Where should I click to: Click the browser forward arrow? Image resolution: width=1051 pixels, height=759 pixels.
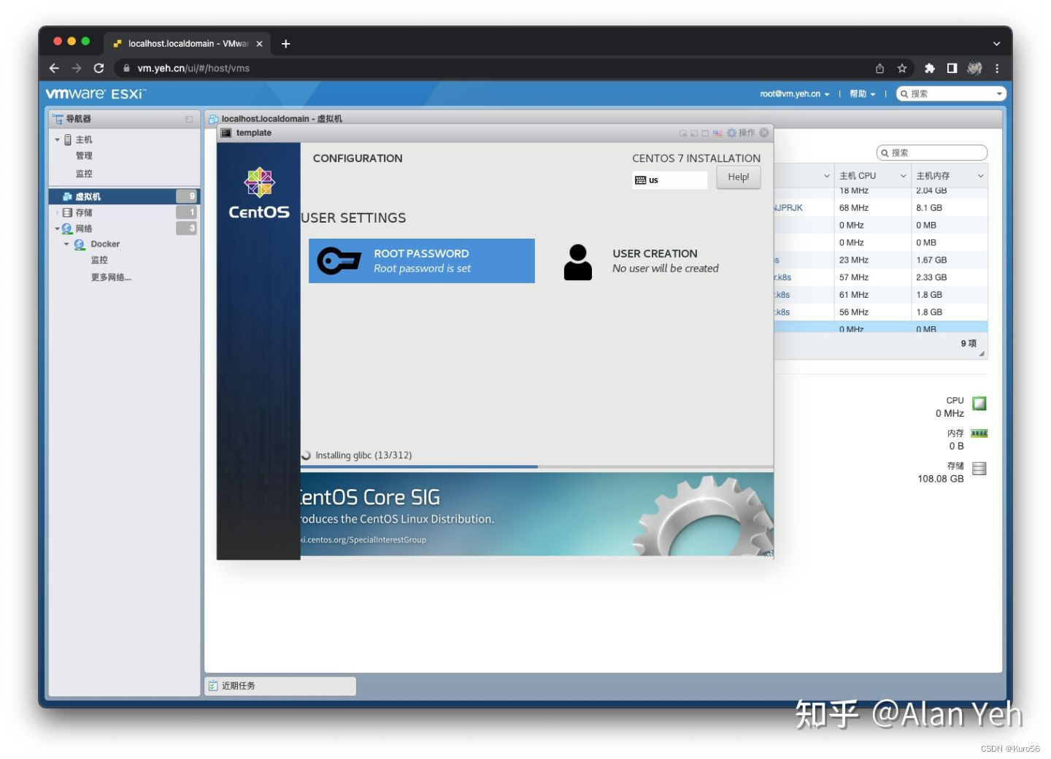click(77, 68)
